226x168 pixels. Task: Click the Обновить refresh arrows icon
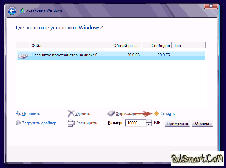tap(18, 114)
